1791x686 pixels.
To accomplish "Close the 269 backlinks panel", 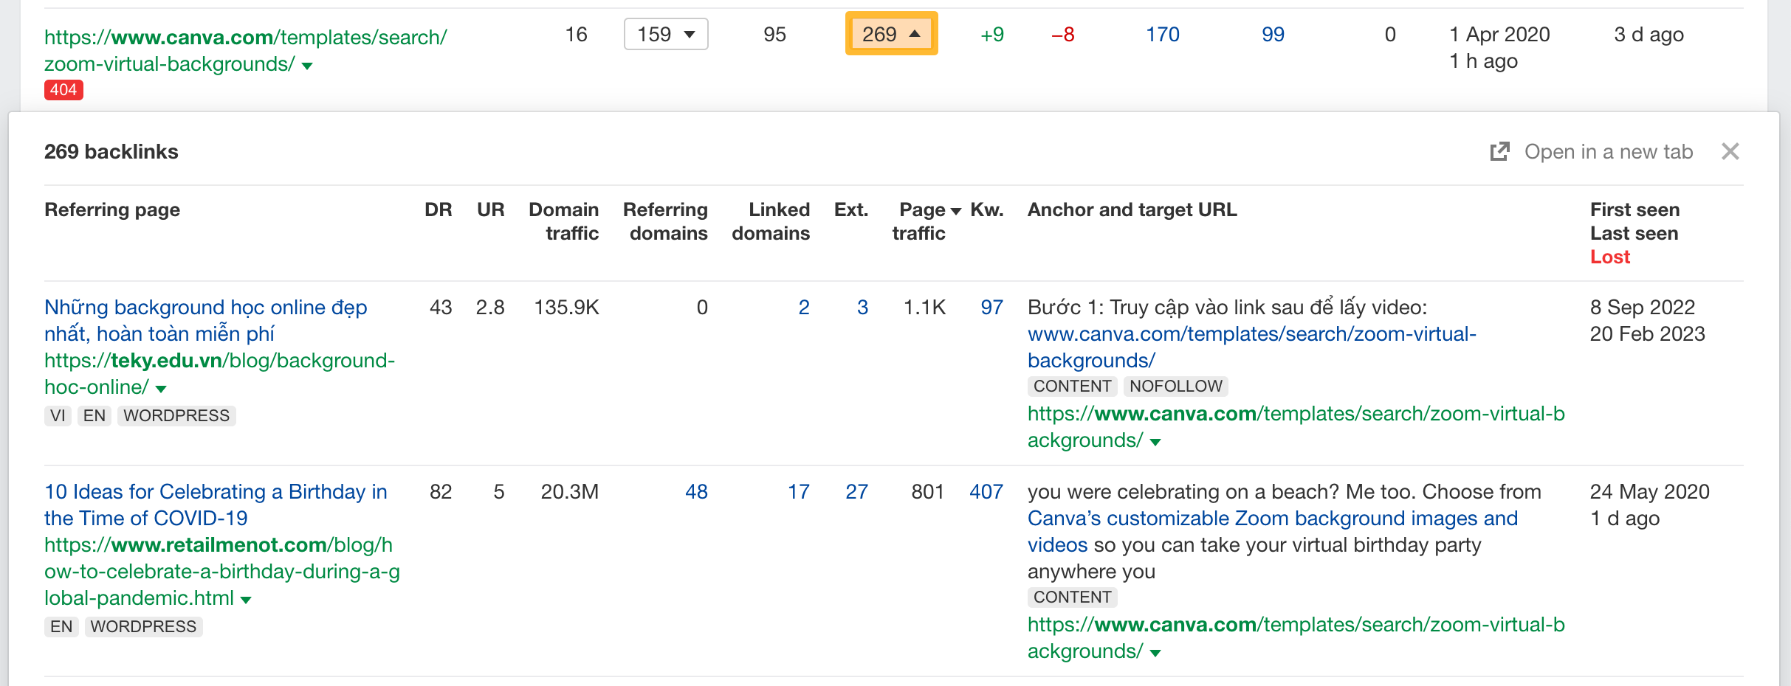I will pos(1730,151).
